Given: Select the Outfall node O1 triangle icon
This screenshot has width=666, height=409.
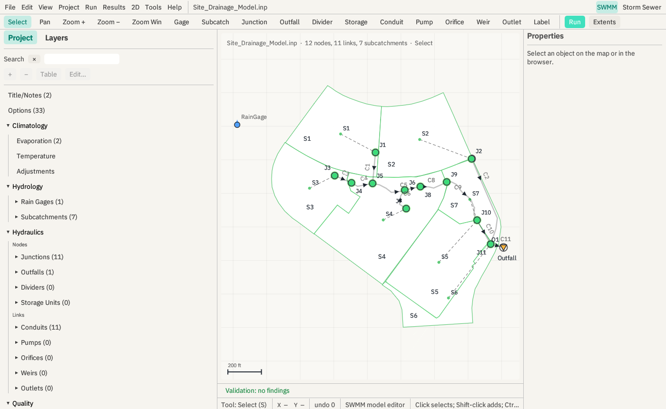Looking at the screenshot, I should pyautogui.click(x=503, y=247).
